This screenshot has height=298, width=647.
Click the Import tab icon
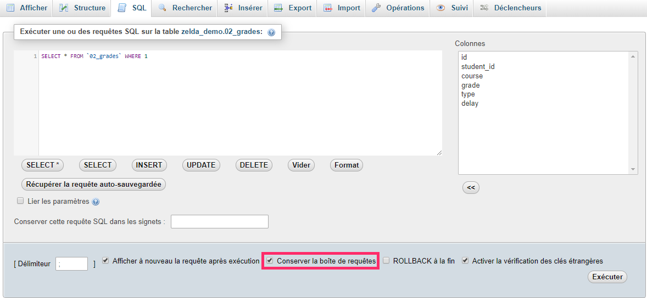pyautogui.click(x=328, y=8)
